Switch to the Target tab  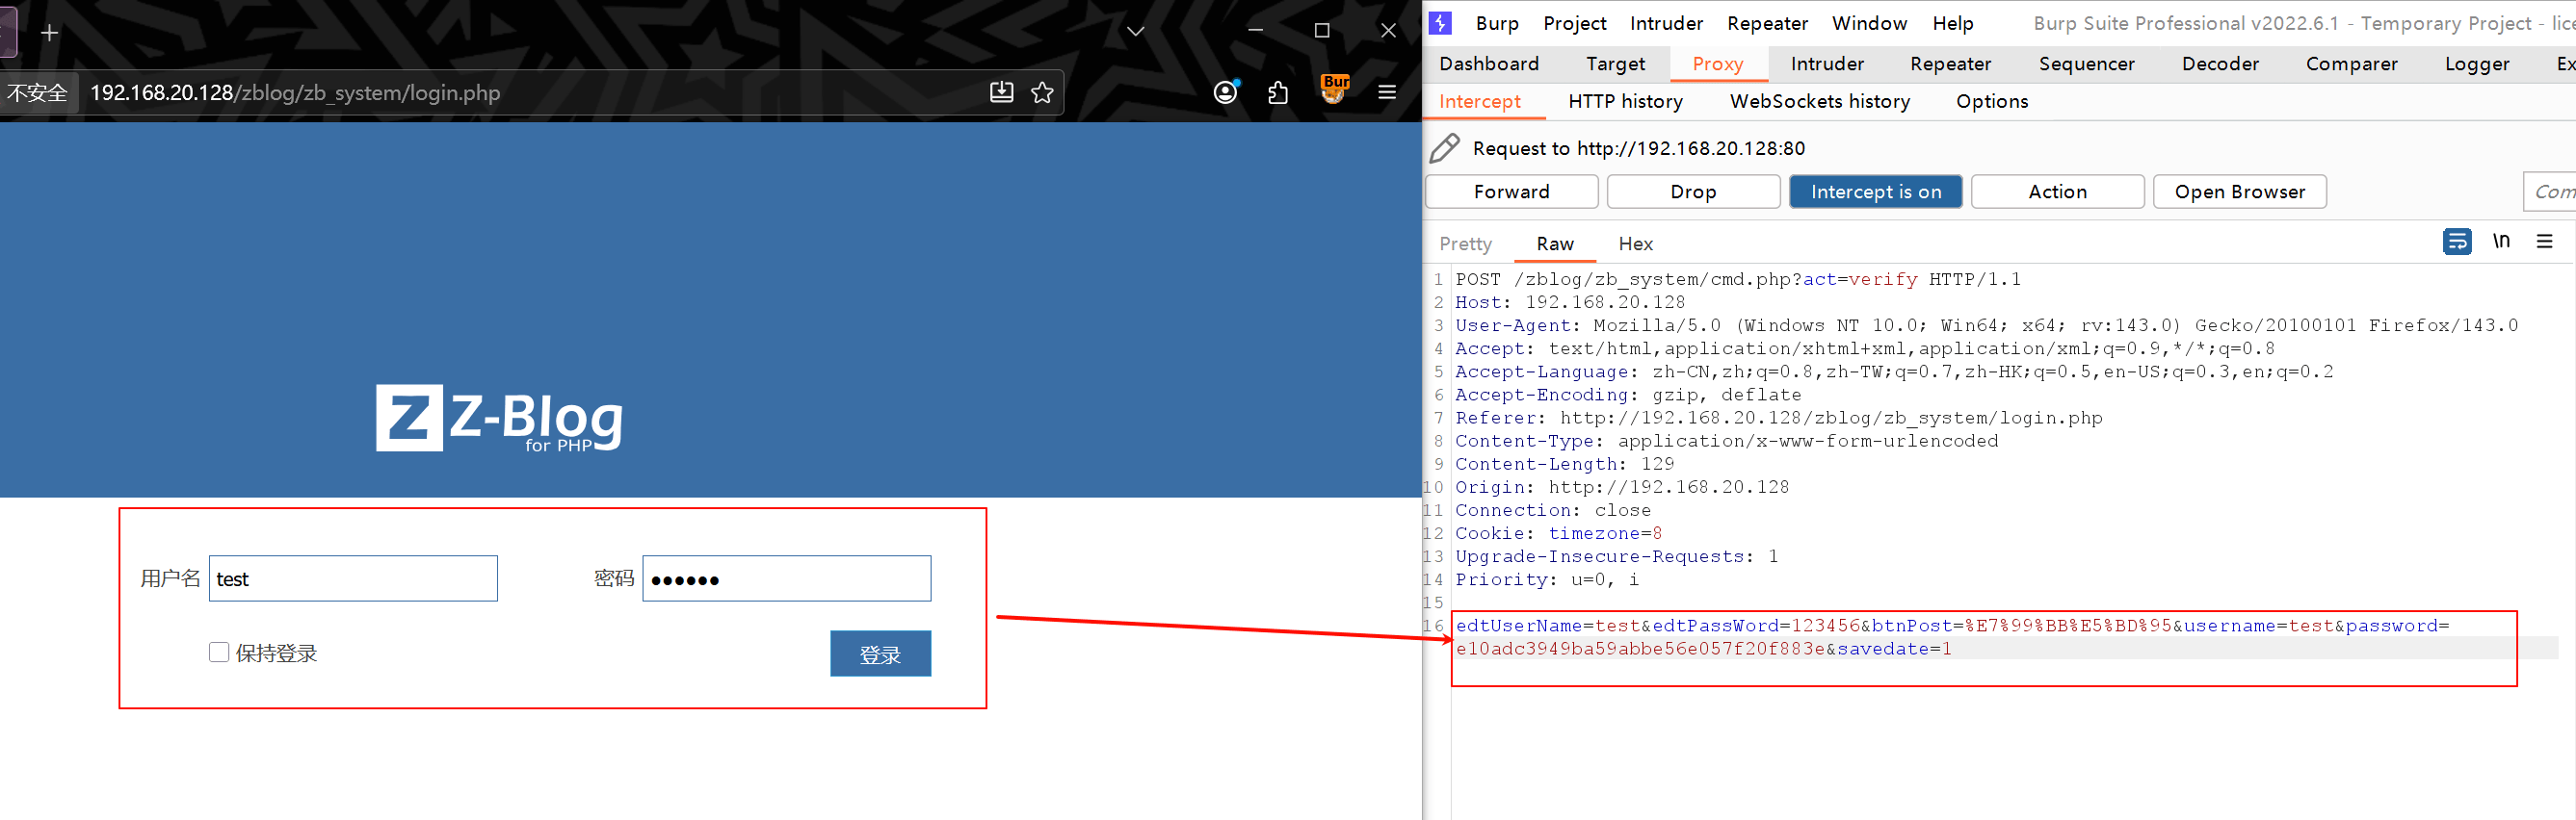(1615, 64)
